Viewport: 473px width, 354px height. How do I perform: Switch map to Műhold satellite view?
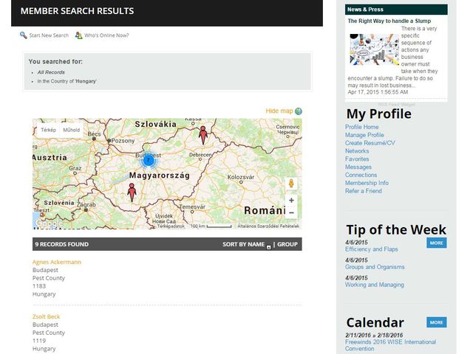(x=72, y=130)
